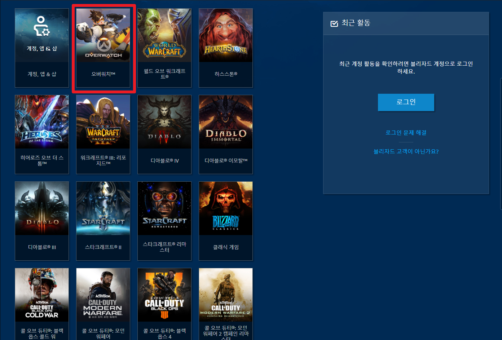Click the 디아블로® IV label
The width and height of the screenshot is (502, 340).
pos(164,160)
